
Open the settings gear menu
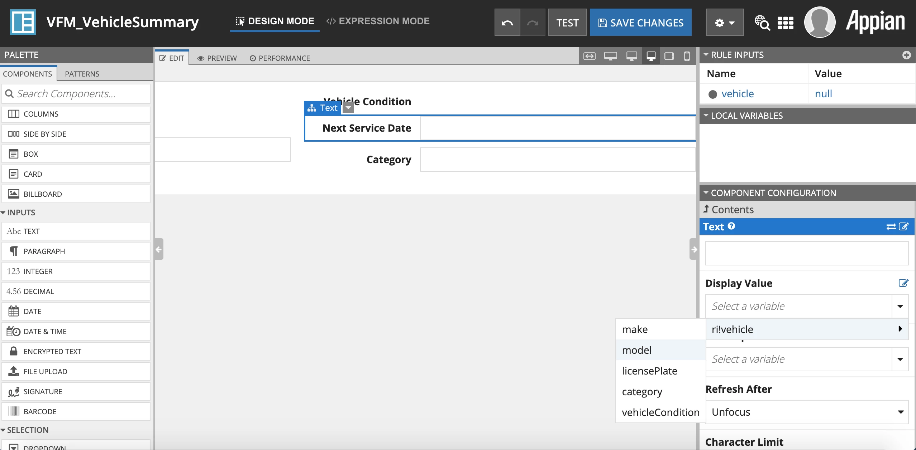725,23
